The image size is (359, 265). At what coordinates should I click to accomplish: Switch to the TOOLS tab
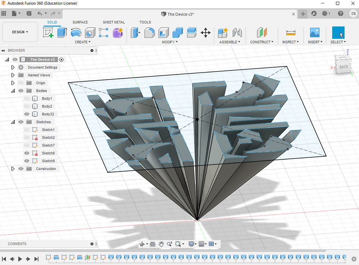pos(145,22)
